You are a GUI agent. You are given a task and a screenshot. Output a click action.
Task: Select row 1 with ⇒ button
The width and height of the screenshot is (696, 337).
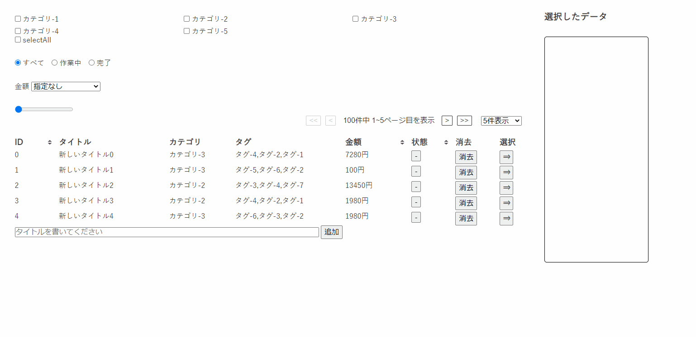coord(506,173)
